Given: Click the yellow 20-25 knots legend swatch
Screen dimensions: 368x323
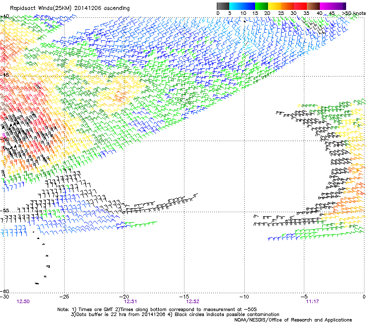Looking at the screenshot, I should point(275,6).
